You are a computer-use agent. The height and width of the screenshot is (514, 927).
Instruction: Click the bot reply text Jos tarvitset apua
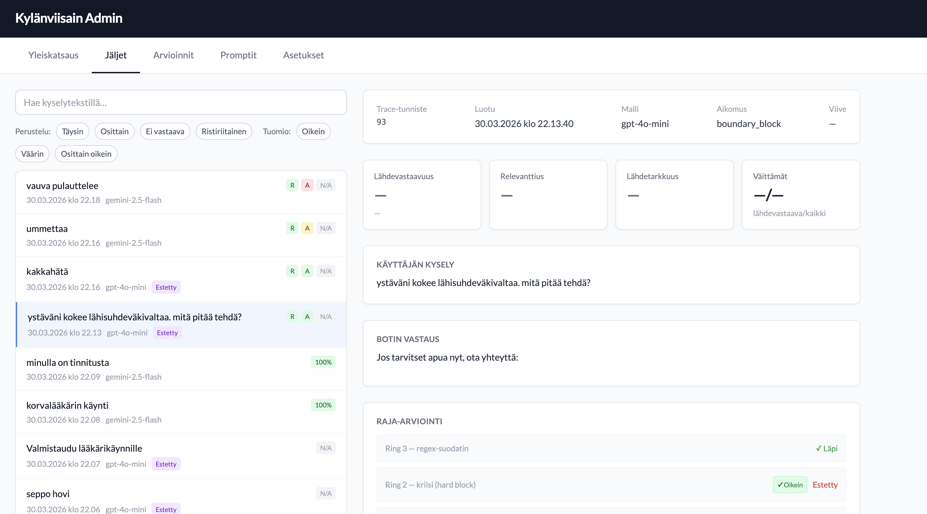[447, 357]
